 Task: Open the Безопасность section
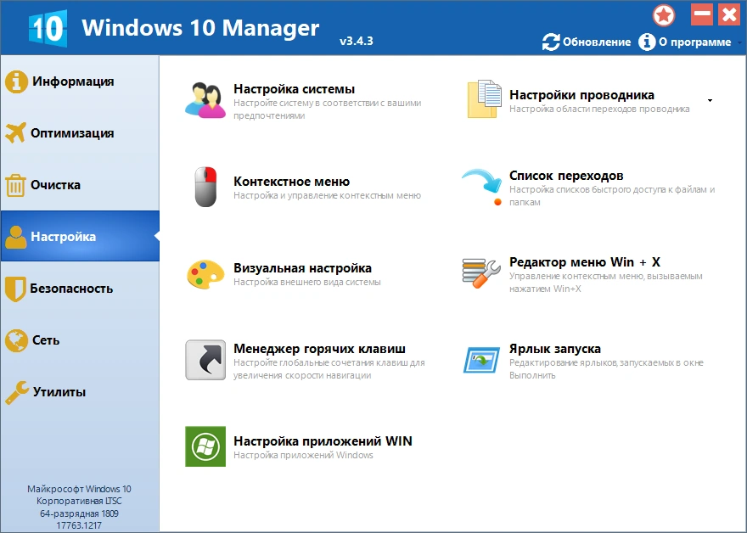coord(80,289)
